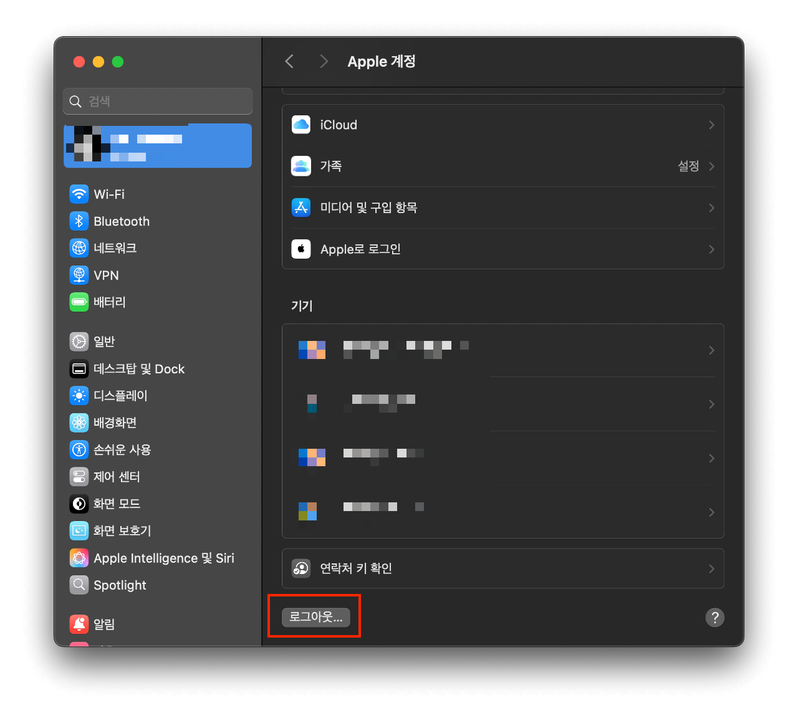Select the VPN label in sidebar
Image resolution: width=798 pixels, height=718 pixels.
pos(106,275)
